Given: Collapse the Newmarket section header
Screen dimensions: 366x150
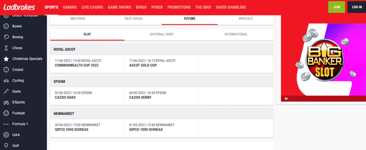Looking at the screenshot, I should click(x=162, y=114).
